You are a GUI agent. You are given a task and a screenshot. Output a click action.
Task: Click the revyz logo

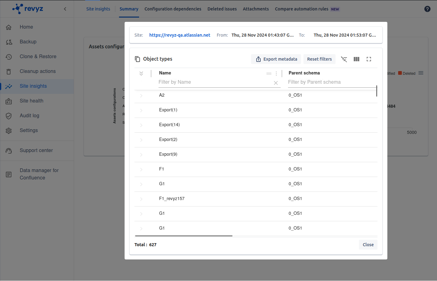(28, 9)
